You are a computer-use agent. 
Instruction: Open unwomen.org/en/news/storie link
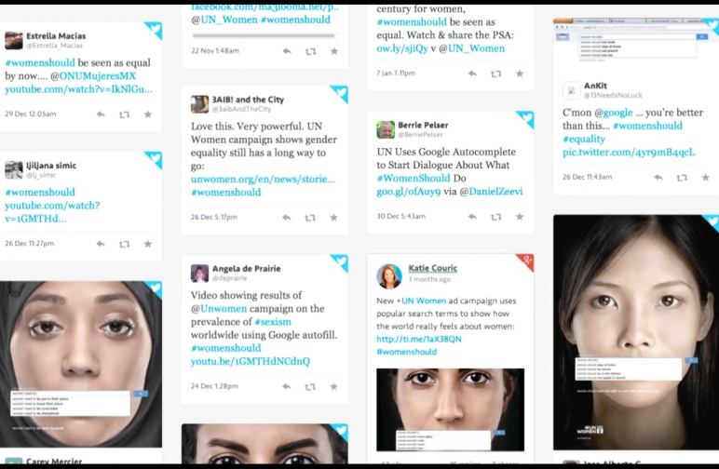pyautogui.click(x=263, y=179)
